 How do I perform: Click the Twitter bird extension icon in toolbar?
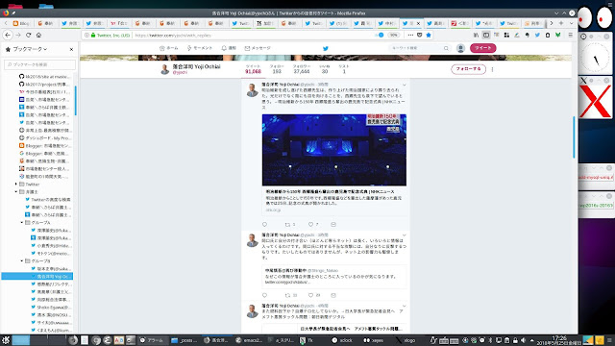click(x=537, y=35)
